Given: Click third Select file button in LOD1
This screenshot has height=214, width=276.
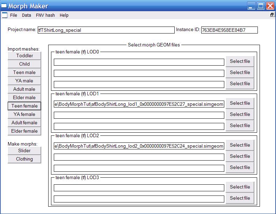Looking at the screenshot, I should click(x=240, y=126).
